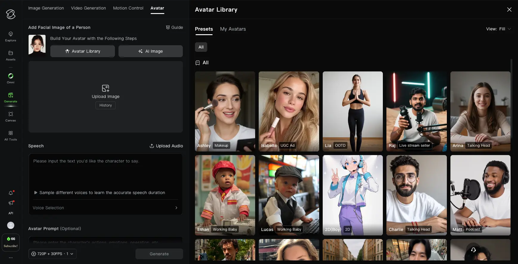Click the Upload Image icon

[x=106, y=88]
